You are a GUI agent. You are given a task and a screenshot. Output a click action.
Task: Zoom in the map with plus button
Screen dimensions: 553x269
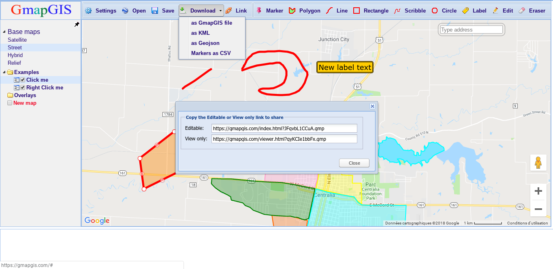coord(538,191)
